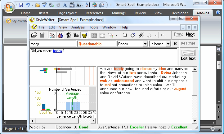Image resolution: width=224 pixels, height=134 pixels.
Task: Open StyleWriter's Window menu
Action: coord(109,27)
